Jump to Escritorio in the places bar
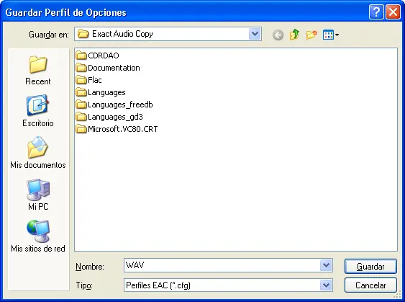The height and width of the screenshot is (302, 405). 38,111
